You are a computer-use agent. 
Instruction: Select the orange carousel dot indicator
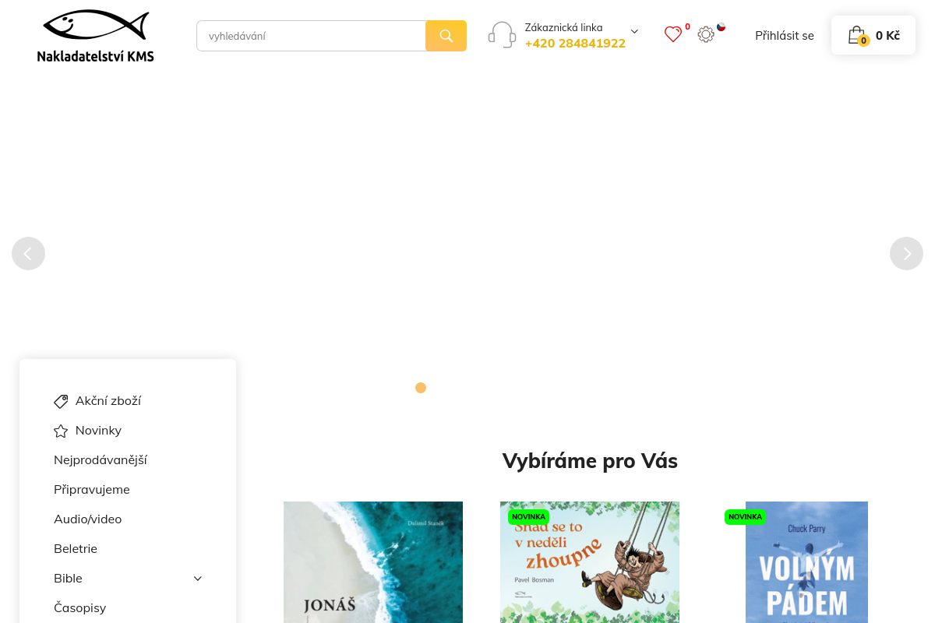(x=421, y=388)
